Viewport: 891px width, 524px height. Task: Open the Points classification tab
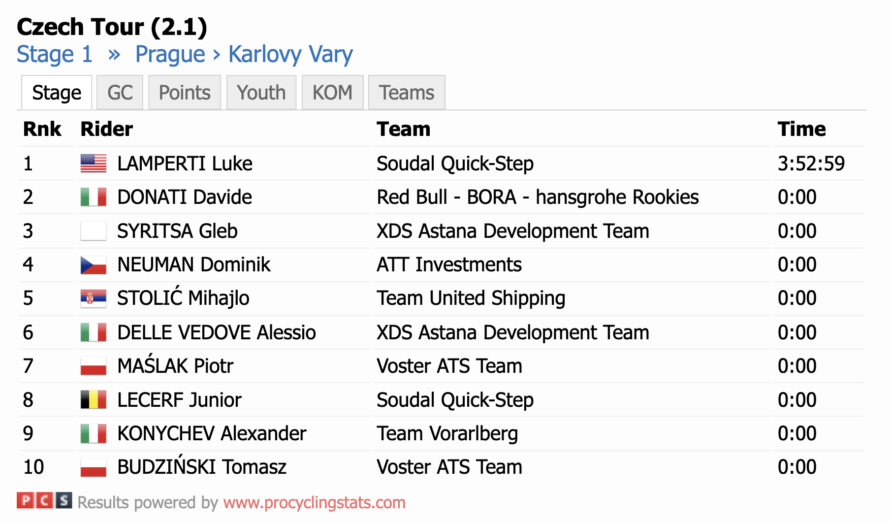point(185,93)
